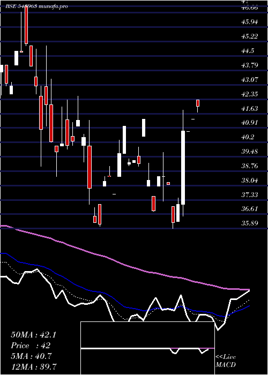
Task: Click the last red candle near 42
Action: pyautogui.click(x=198, y=103)
